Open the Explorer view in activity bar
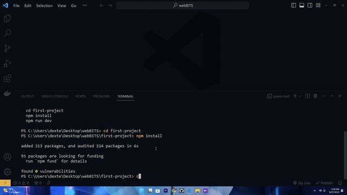 [x=7, y=18]
